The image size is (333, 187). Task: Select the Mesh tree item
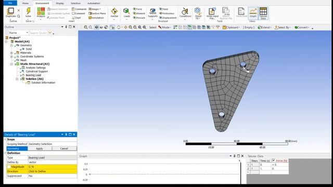[x=23, y=60]
